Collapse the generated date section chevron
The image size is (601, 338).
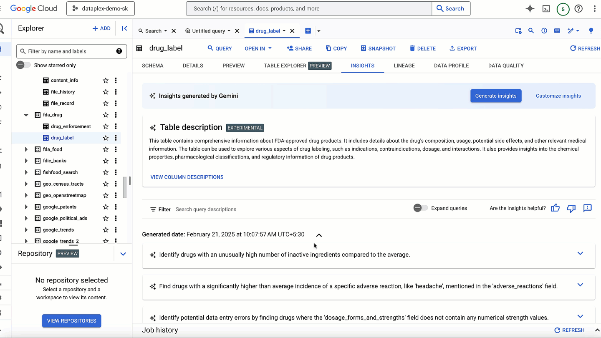[x=319, y=235]
